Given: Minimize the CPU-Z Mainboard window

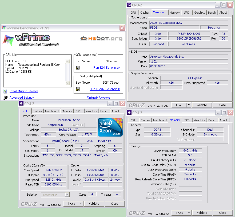Looking at the screenshot, I should click(x=217, y=5).
